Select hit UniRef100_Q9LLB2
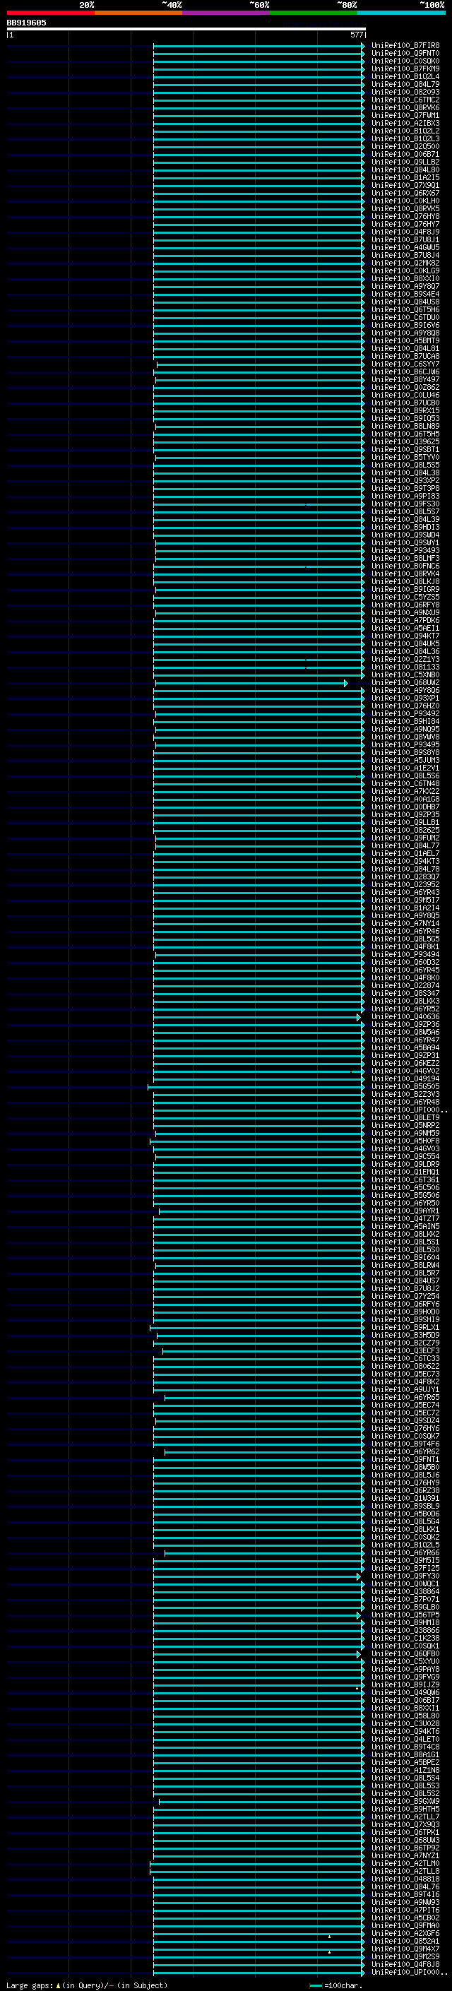 405,162
